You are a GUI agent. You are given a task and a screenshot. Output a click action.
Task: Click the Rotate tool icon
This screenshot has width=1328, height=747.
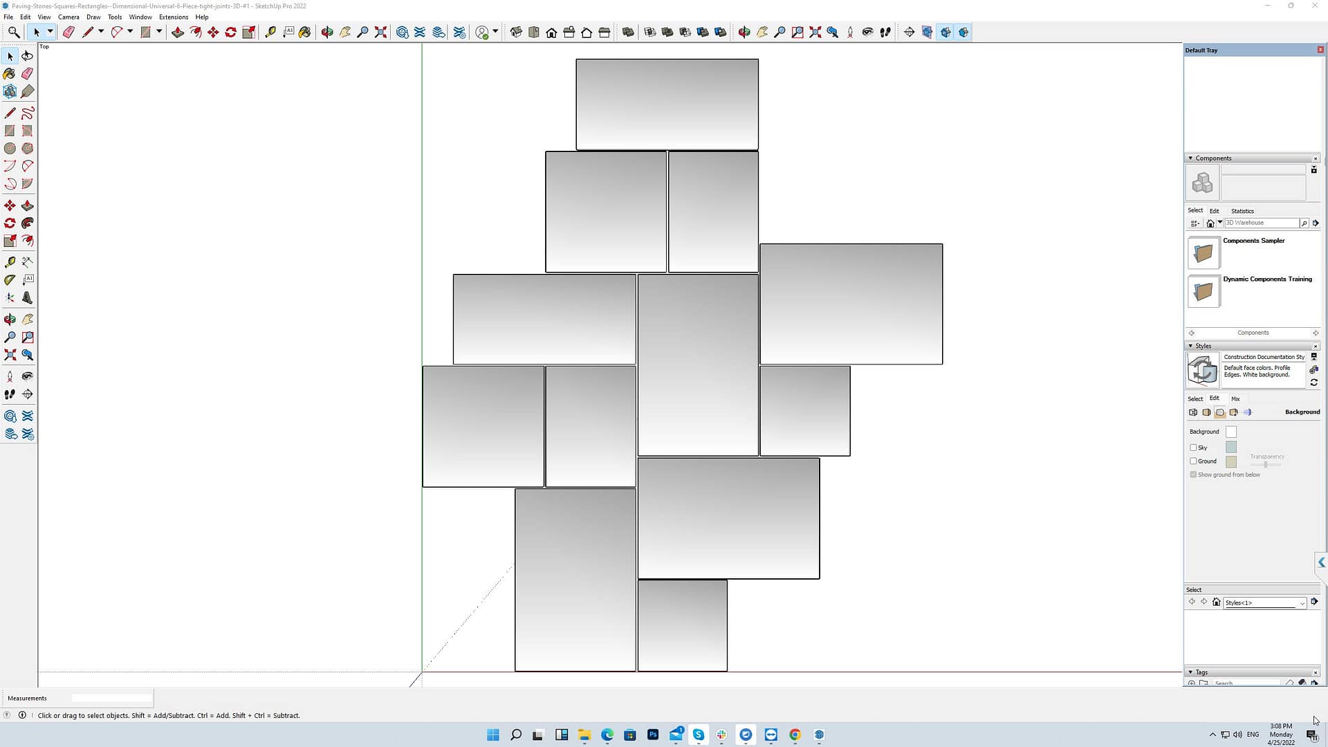10,223
